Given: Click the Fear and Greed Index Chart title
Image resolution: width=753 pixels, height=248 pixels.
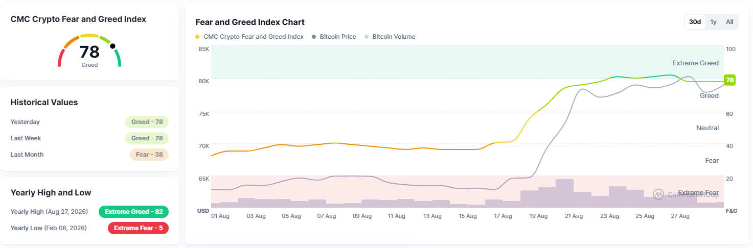Looking at the screenshot, I should [250, 22].
